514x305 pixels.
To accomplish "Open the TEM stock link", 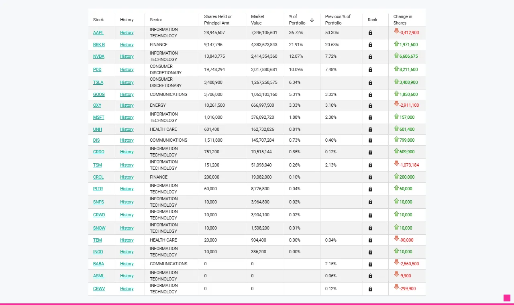I will (x=98, y=240).
